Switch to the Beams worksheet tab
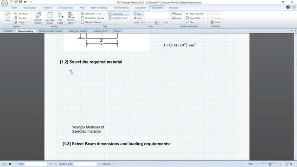Screen dimensions: 297x167 [117, 31]
